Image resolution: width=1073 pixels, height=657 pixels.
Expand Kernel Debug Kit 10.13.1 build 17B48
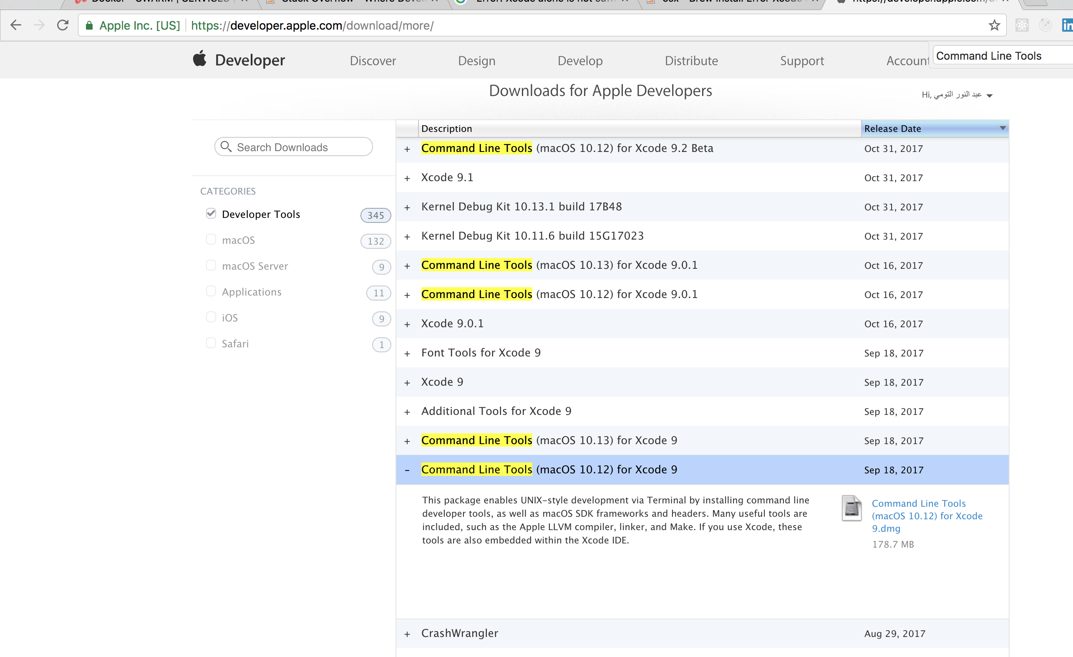(407, 208)
